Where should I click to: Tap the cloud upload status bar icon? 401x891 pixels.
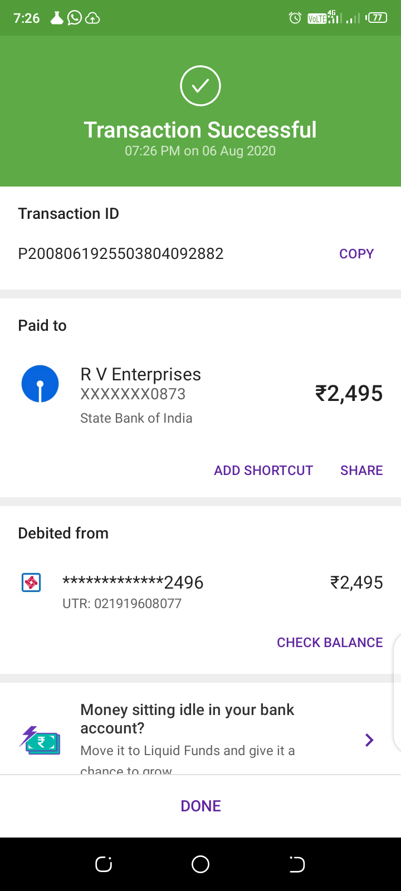point(92,18)
